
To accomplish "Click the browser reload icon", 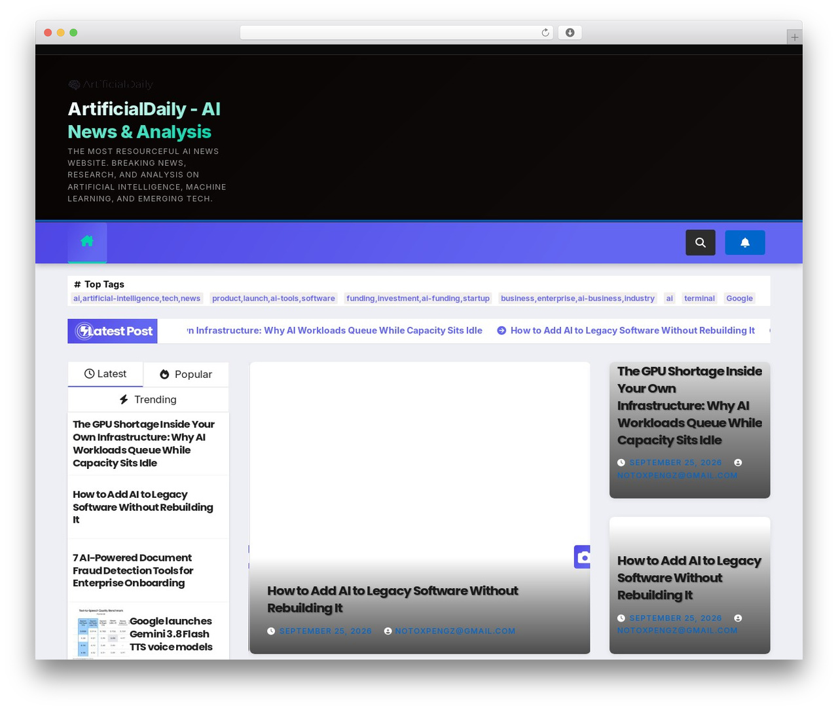I will point(545,33).
